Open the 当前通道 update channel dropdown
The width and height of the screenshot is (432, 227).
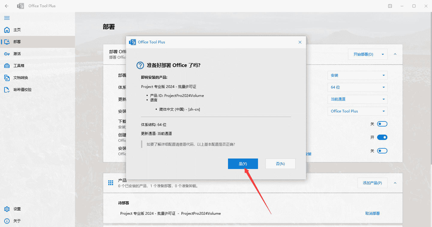pos(358,99)
